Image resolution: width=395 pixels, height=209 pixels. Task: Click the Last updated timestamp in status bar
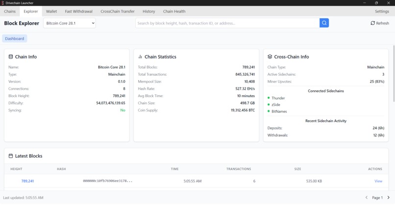coord(23,198)
